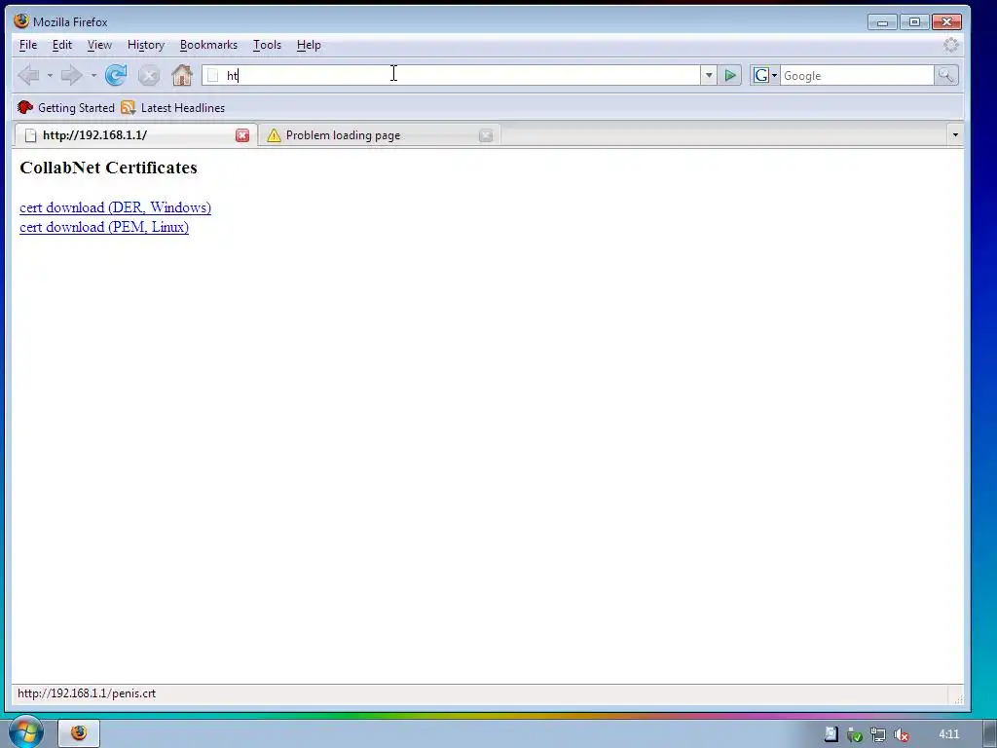This screenshot has height=748, width=997.
Task: Click the Firefox icon in title bar
Action: (x=21, y=21)
